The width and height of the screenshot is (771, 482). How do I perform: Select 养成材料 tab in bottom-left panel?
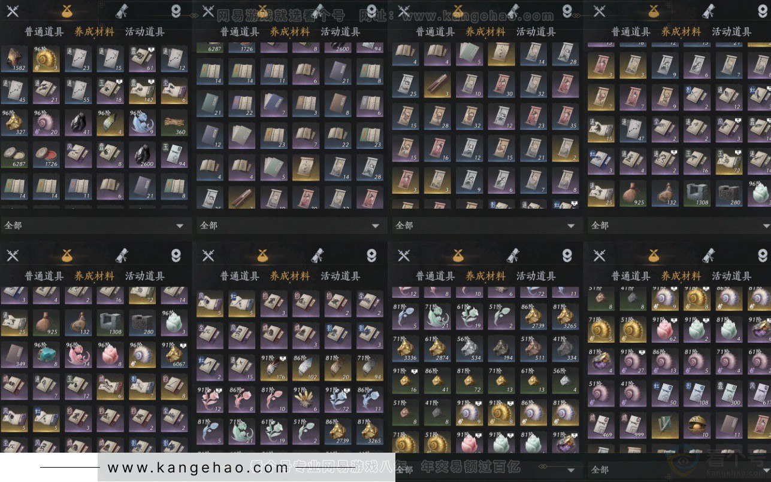(x=94, y=276)
